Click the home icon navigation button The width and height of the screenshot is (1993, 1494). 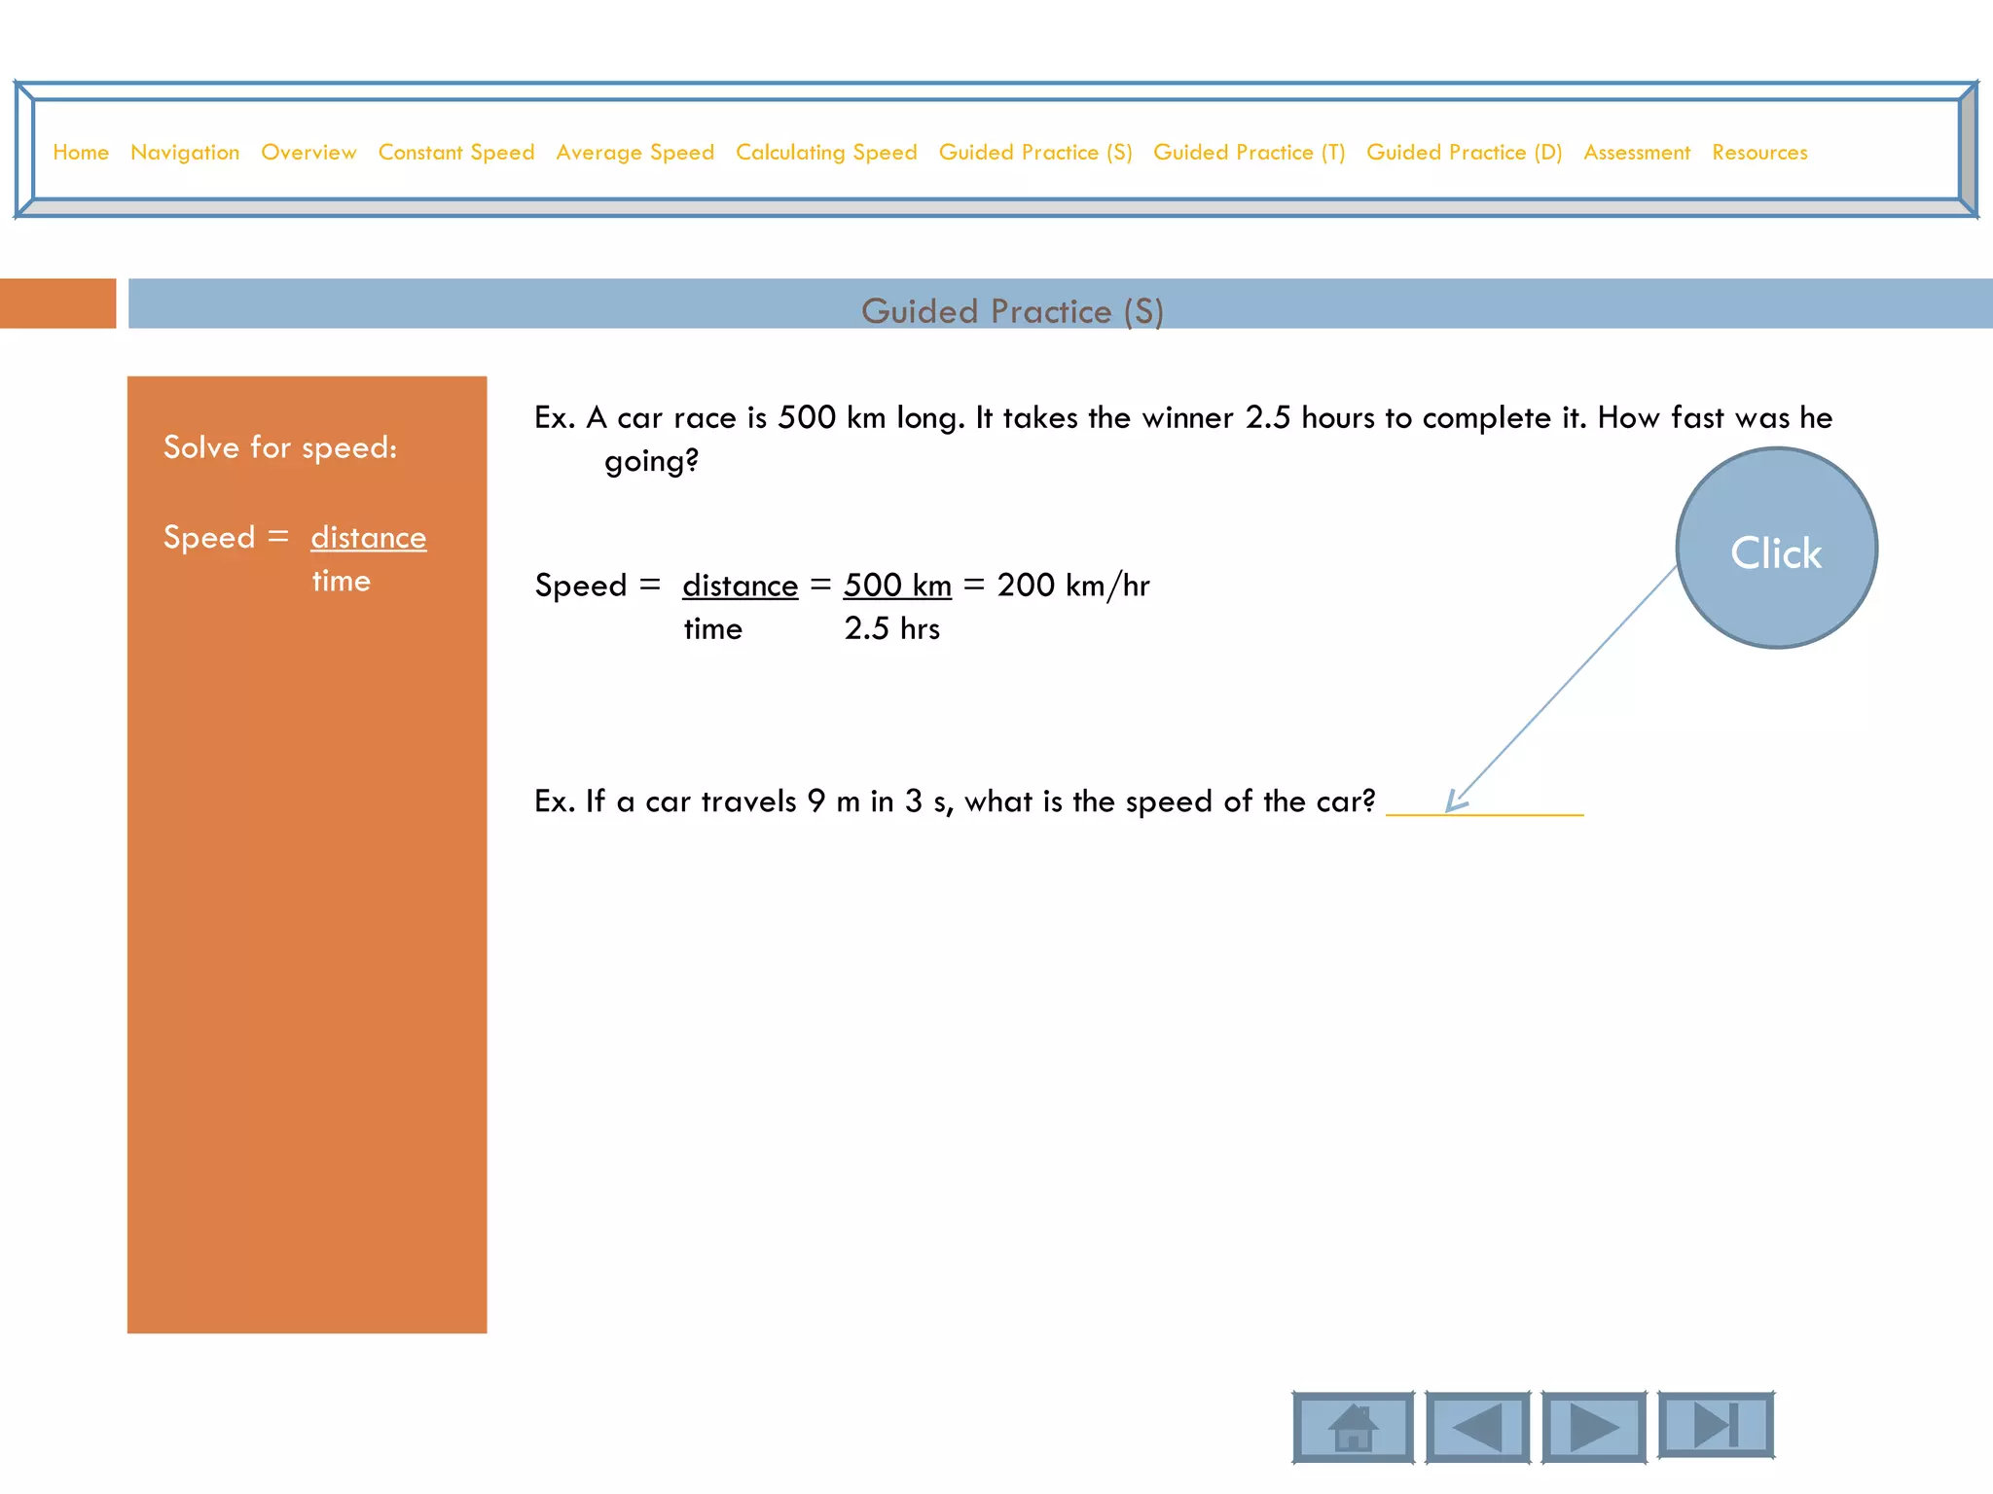[x=1353, y=1427]
